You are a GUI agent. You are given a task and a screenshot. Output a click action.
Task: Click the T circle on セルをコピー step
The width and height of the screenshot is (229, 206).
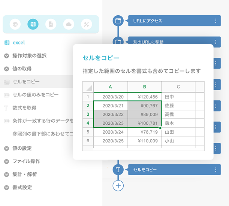(118, 170)
